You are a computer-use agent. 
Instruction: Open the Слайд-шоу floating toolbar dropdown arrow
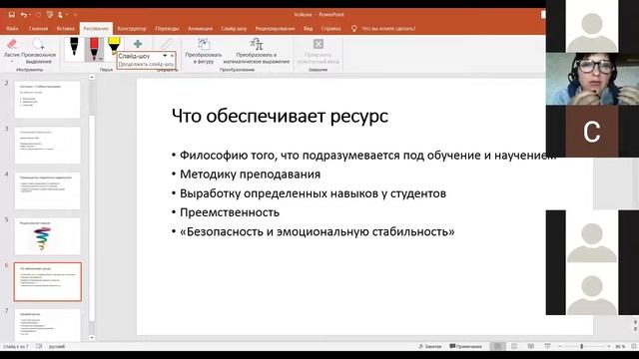pos(165,56)
